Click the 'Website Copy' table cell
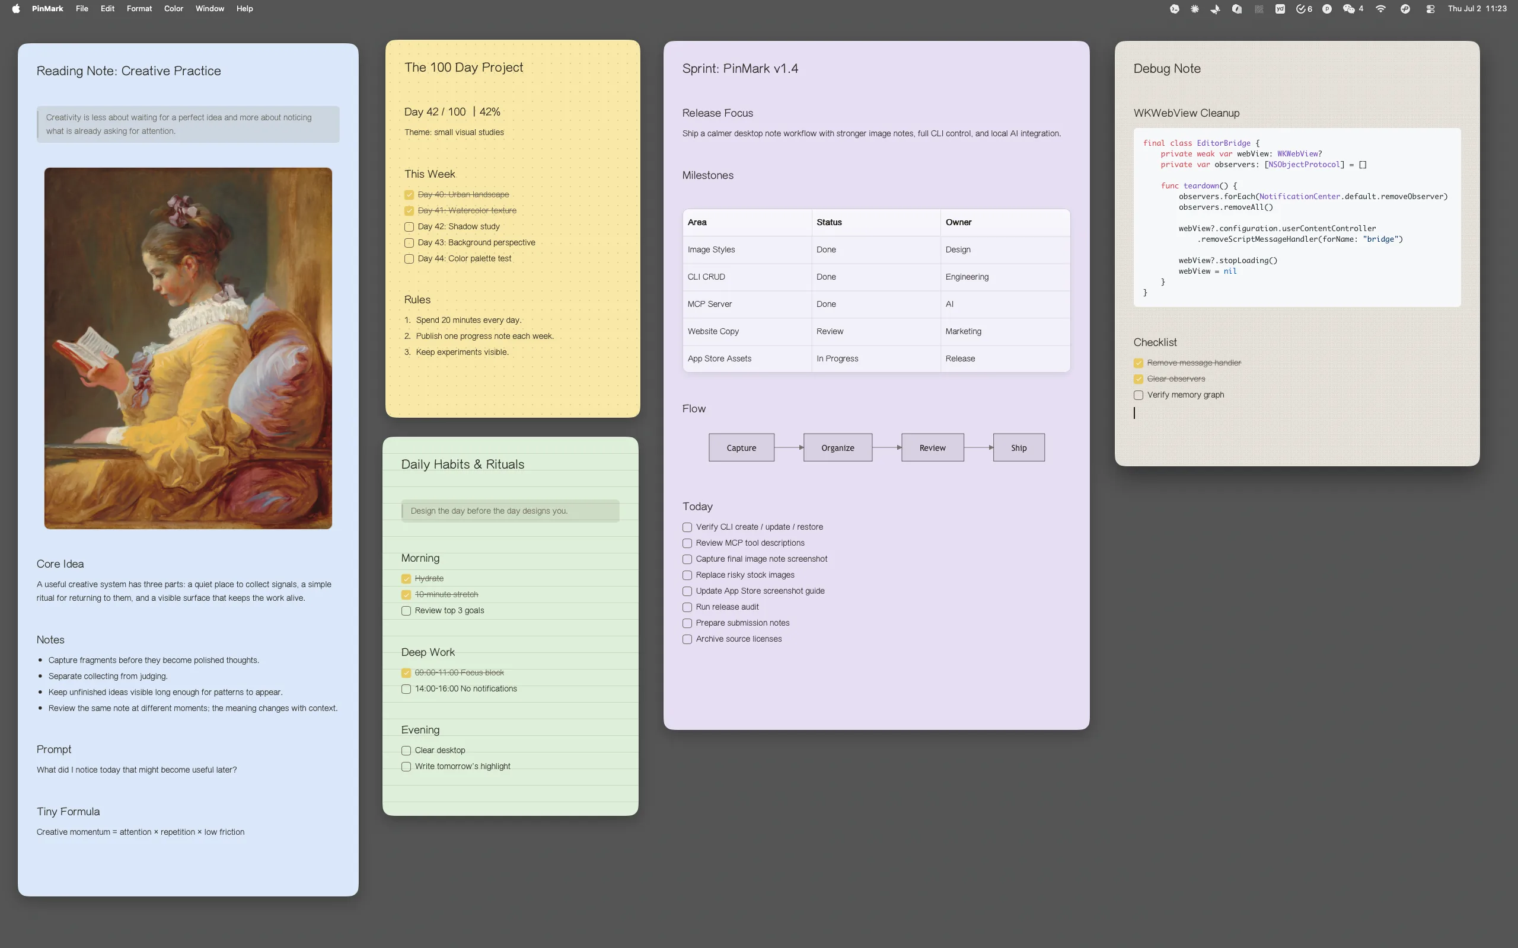 [747, 331]
